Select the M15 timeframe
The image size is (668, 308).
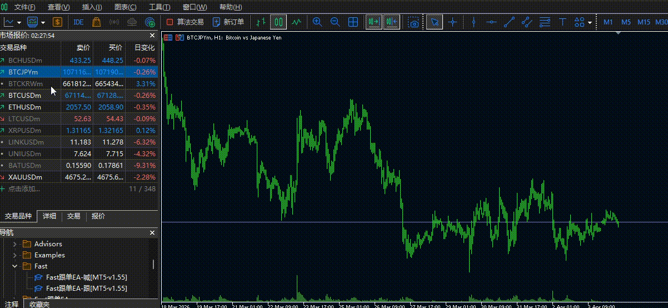[x=644, y=22]
